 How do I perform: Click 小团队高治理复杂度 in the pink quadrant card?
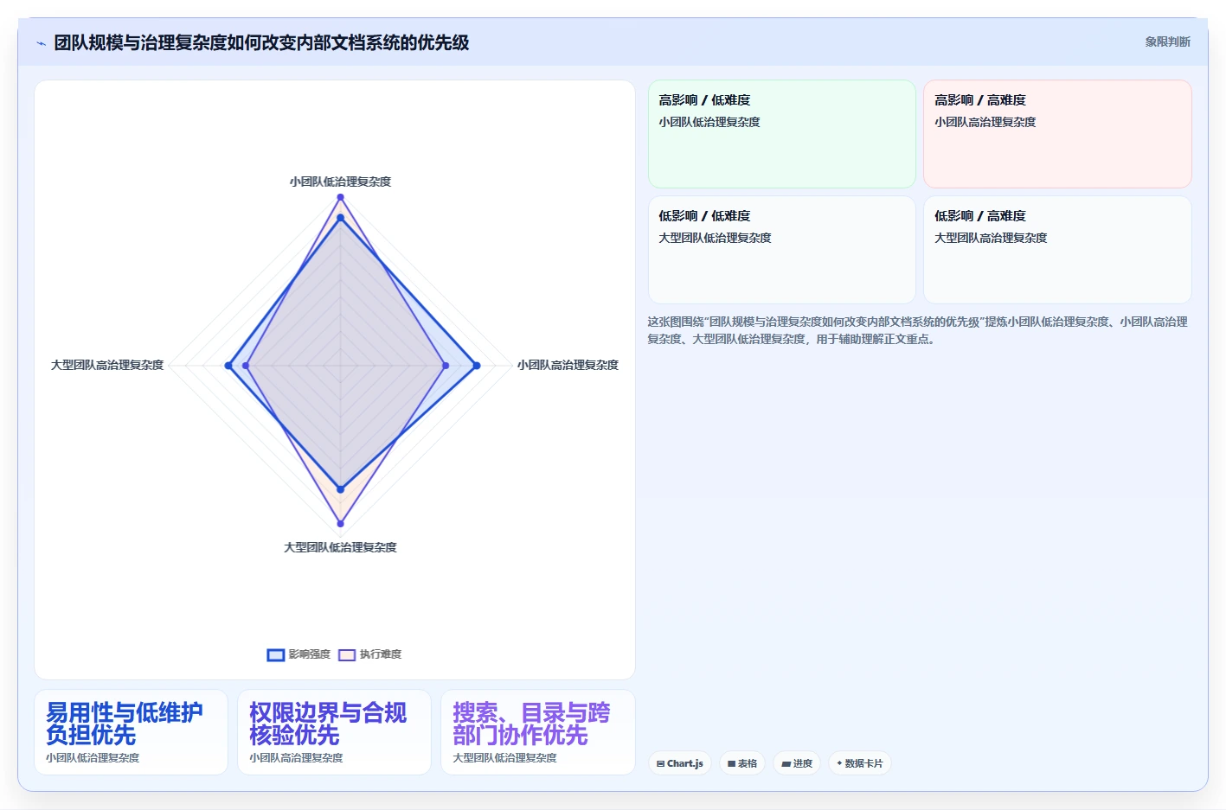(x=985, y=122)
